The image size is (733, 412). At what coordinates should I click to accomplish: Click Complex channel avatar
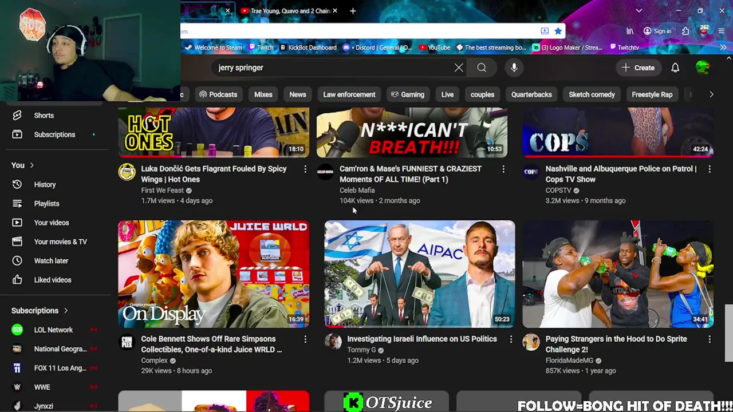pyautogui.click(x=127, y=342)
